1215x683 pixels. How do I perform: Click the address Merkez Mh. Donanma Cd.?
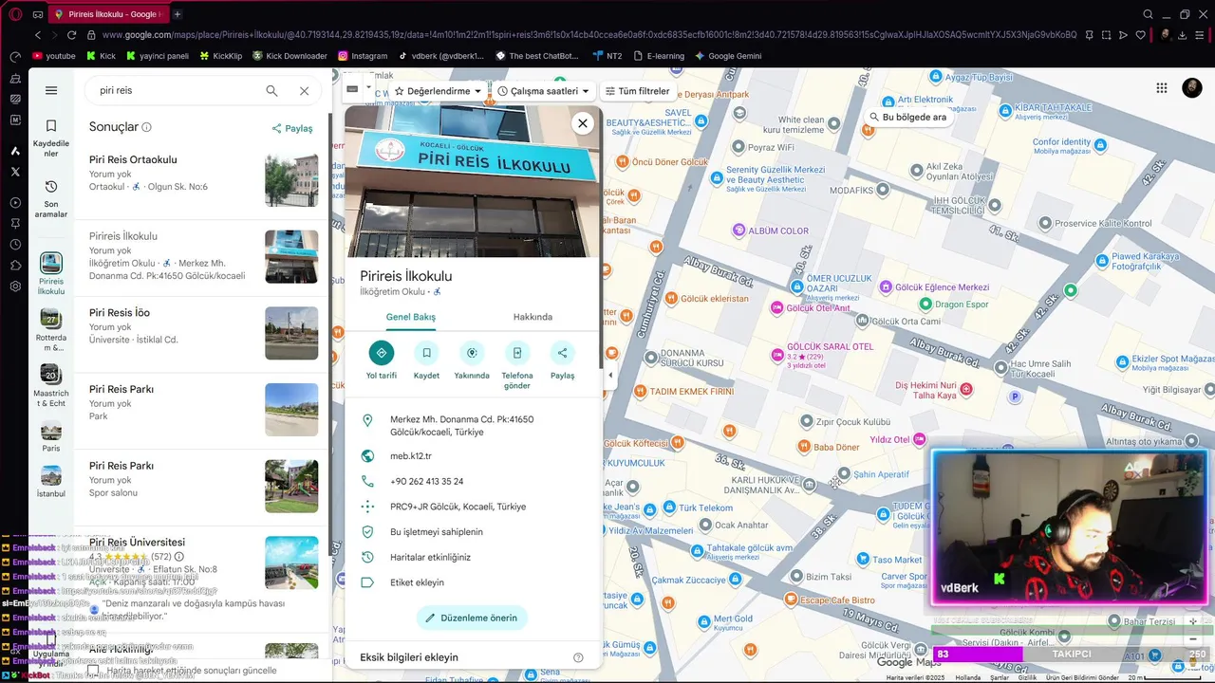coord(473,425)
